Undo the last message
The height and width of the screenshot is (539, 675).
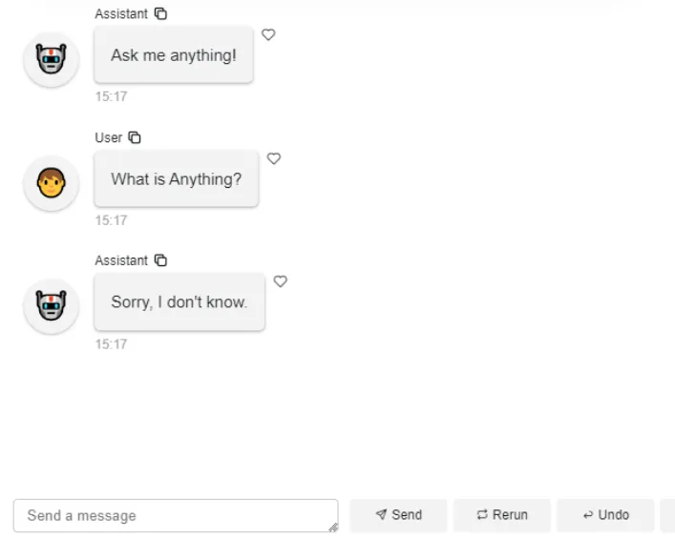click(605, 515)
